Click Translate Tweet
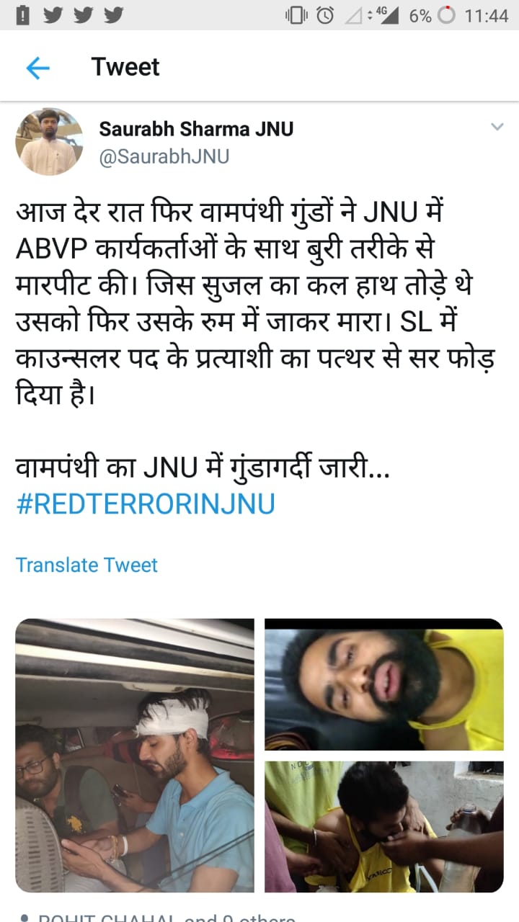Viewport: 519px width, 922px height. (86, 565)
